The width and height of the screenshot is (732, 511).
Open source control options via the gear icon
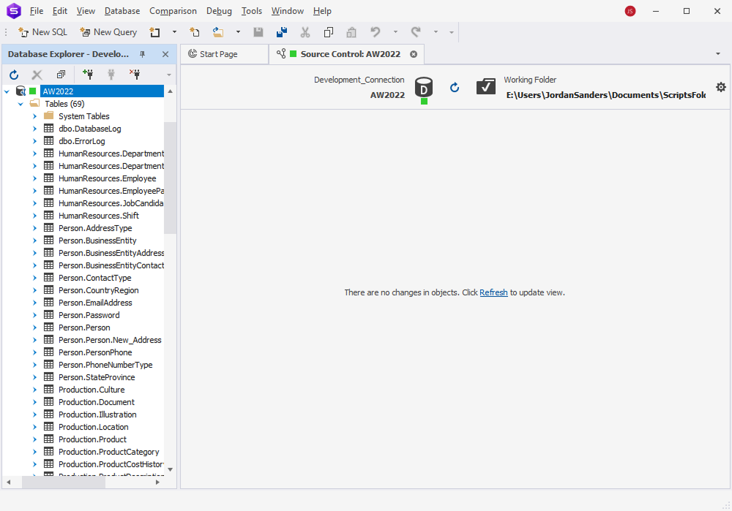(x=721, y=86)
